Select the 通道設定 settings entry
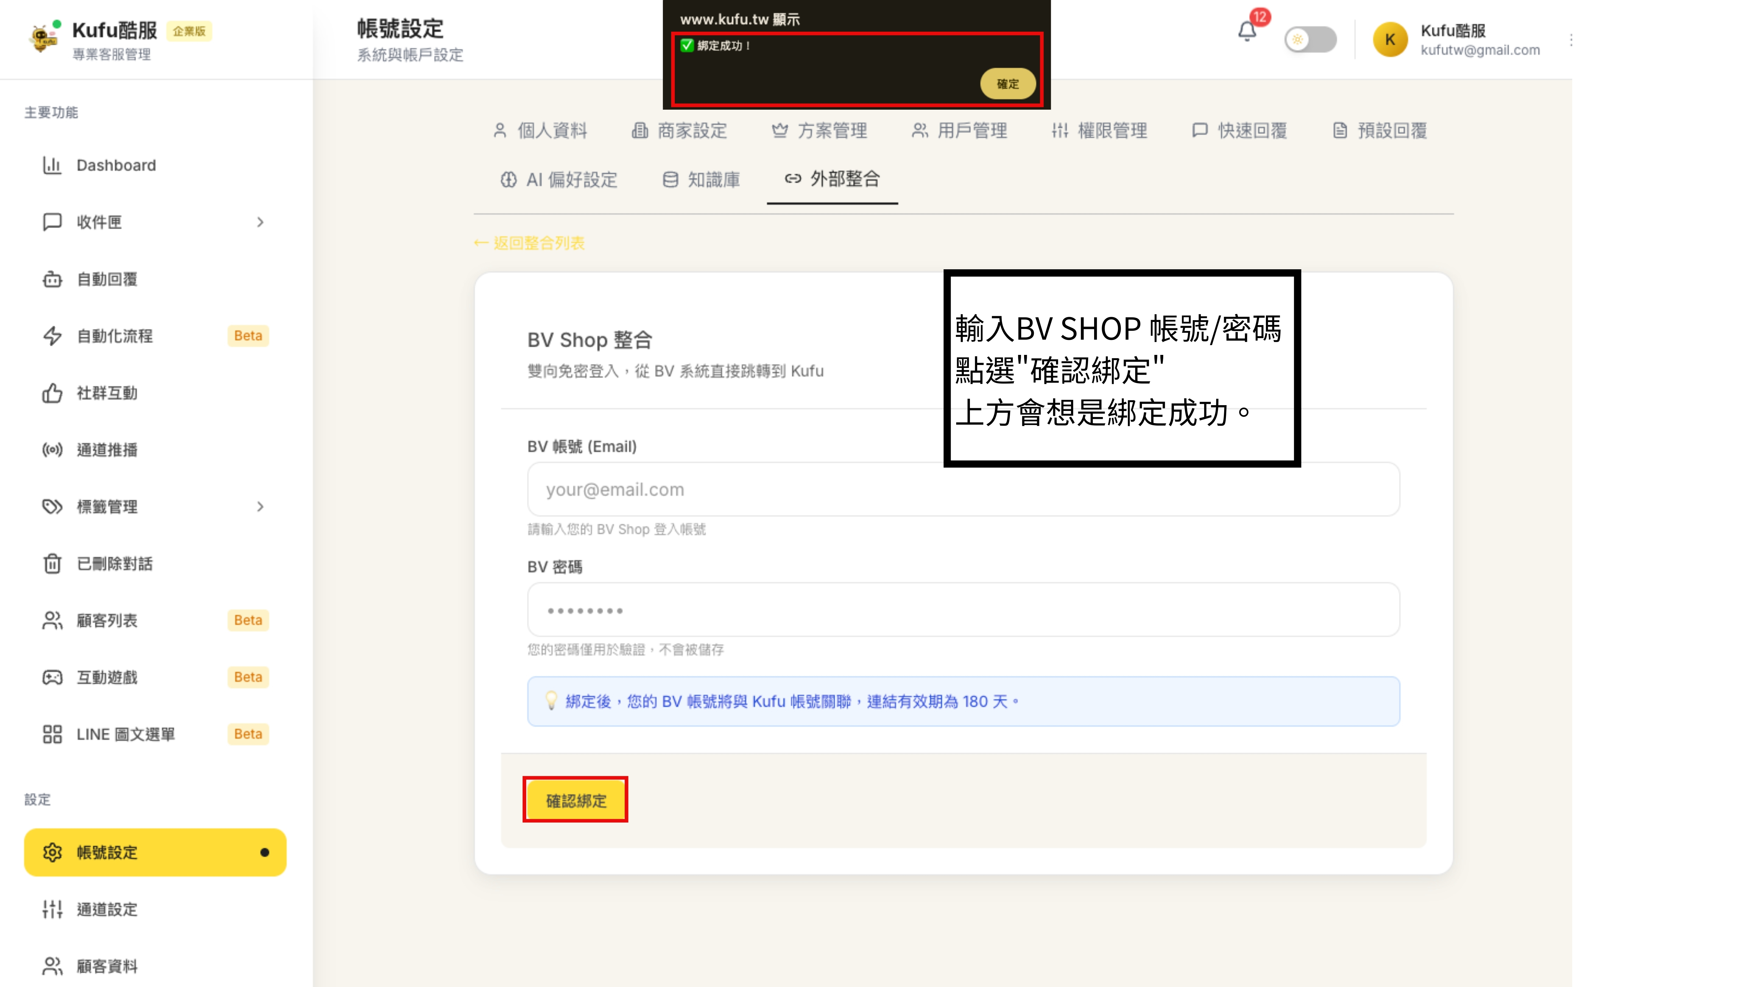This screenshot has height=987, width=1754. coord(106,909)
